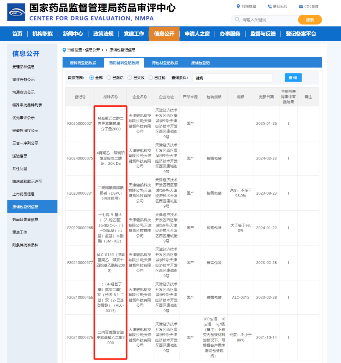Click 信息公开 breadcrumb link
Viewport: 341px width, 363px height.
92,50
